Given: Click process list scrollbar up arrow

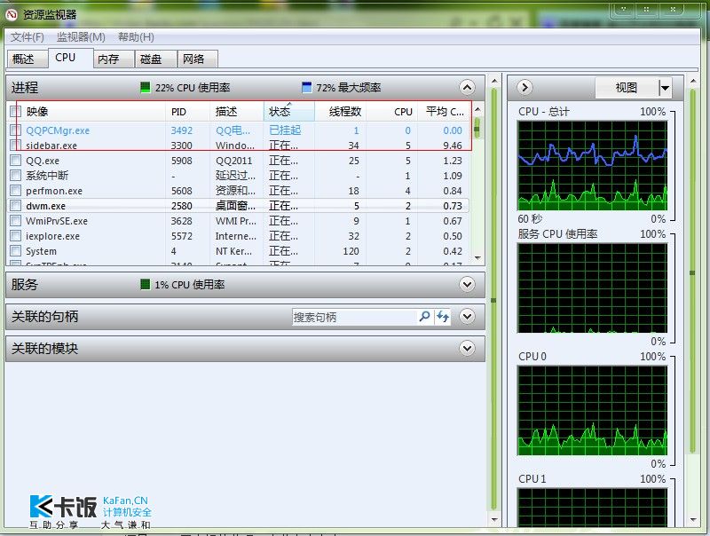Looking at the screenshot, I should 477,109.
